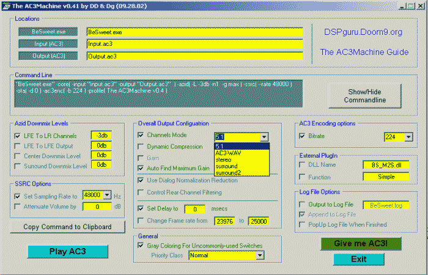Image resolution: width=428 pixels, height=275 pixels.
Task: Click the Exit button
Action: coord(358,258)
